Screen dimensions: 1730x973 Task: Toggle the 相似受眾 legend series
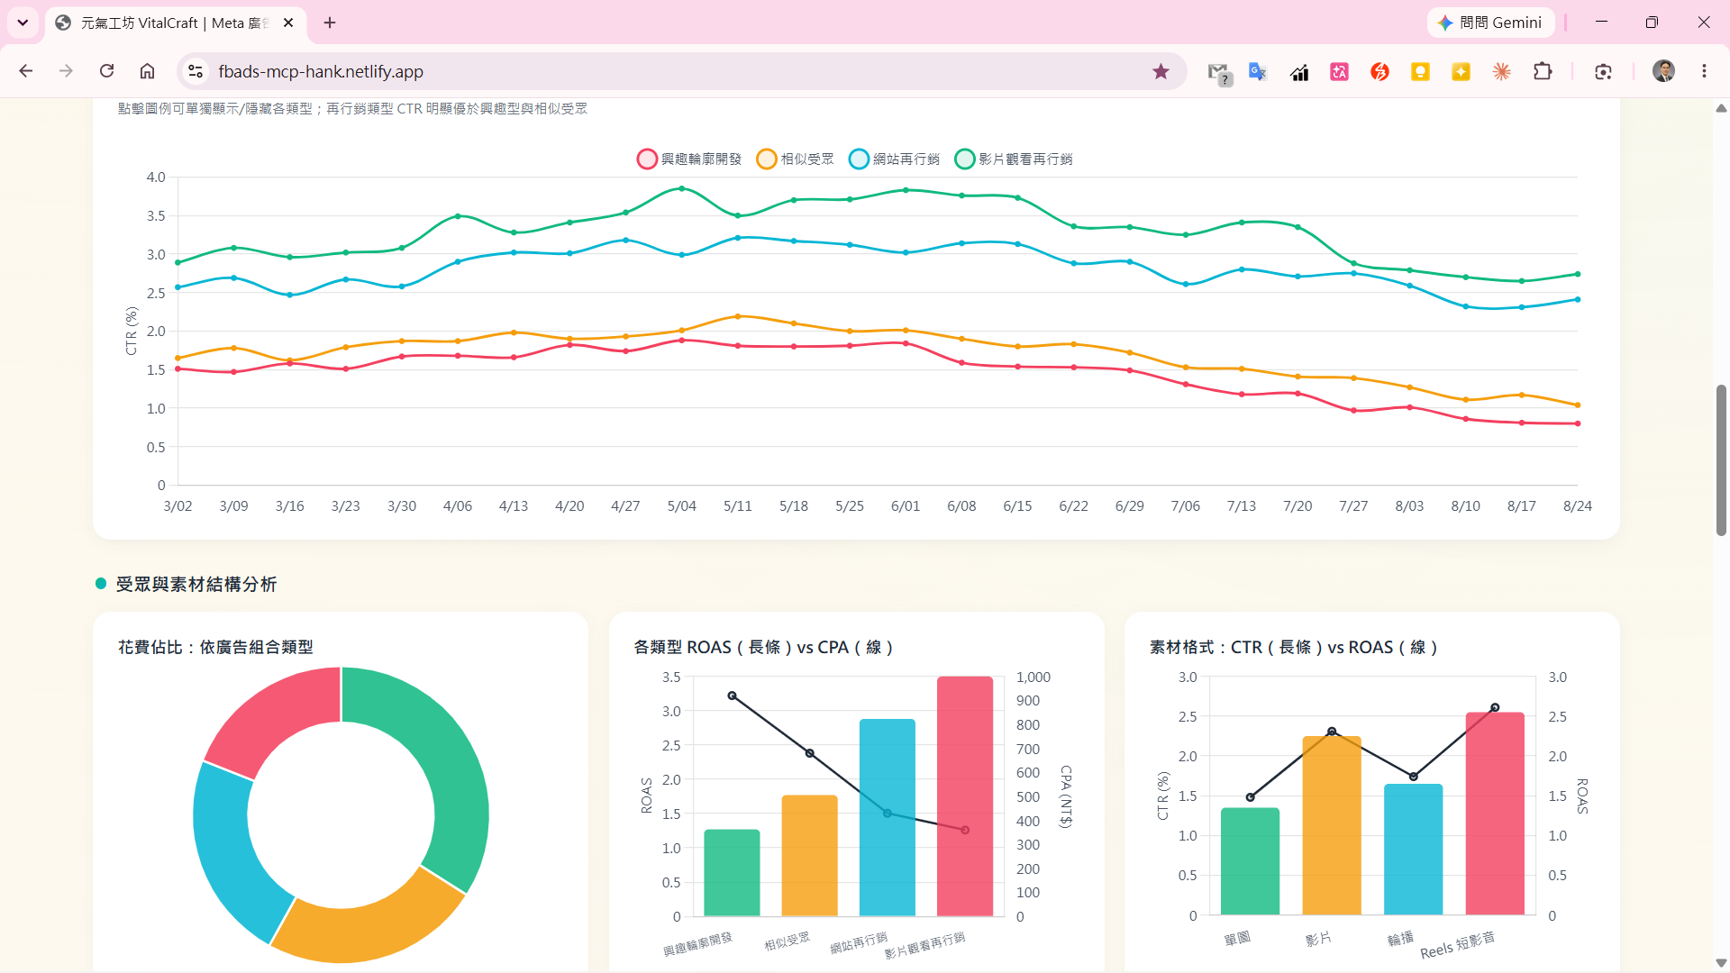click(795, 159)
